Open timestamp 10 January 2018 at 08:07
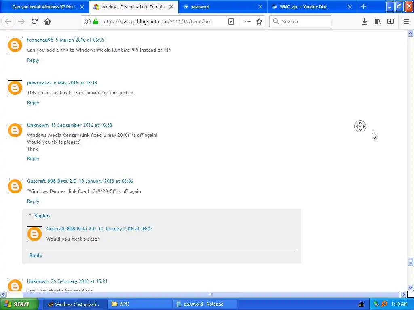This screenshot has height=310, width=414. click(125, 229)
